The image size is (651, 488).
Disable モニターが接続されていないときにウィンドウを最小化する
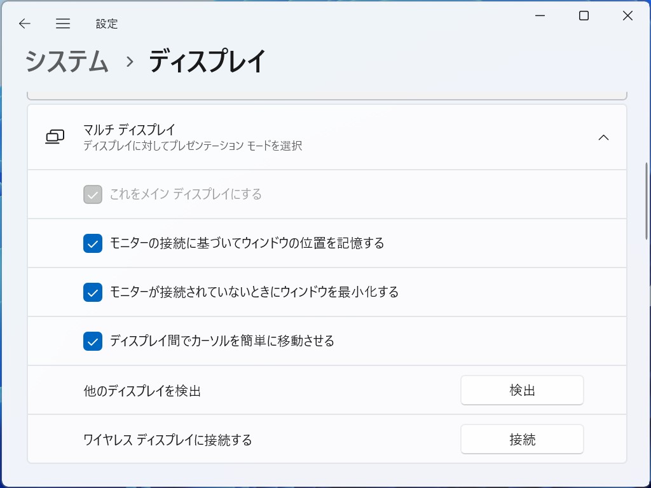tap(92, 292)
